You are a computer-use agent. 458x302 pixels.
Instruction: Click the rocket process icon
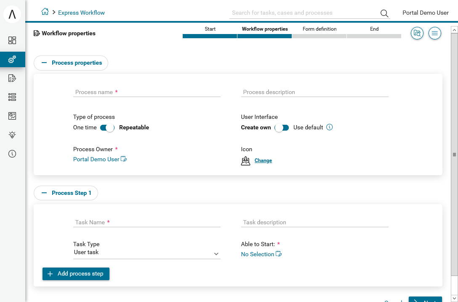click(x=246, y=160)
